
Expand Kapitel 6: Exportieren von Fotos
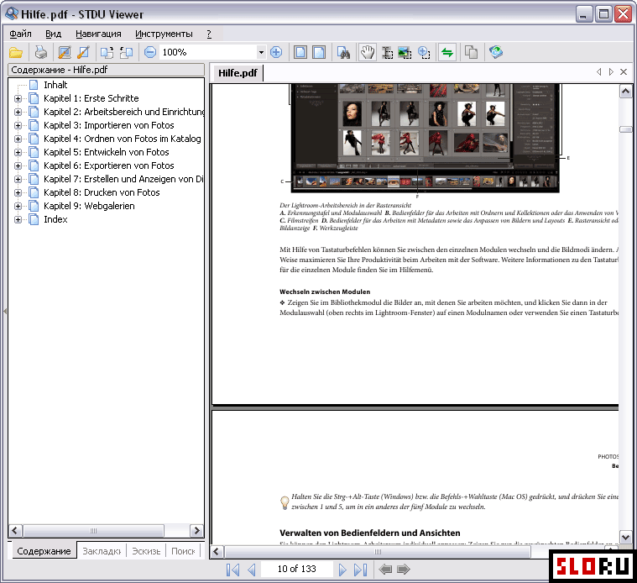(x=18, y=165)
